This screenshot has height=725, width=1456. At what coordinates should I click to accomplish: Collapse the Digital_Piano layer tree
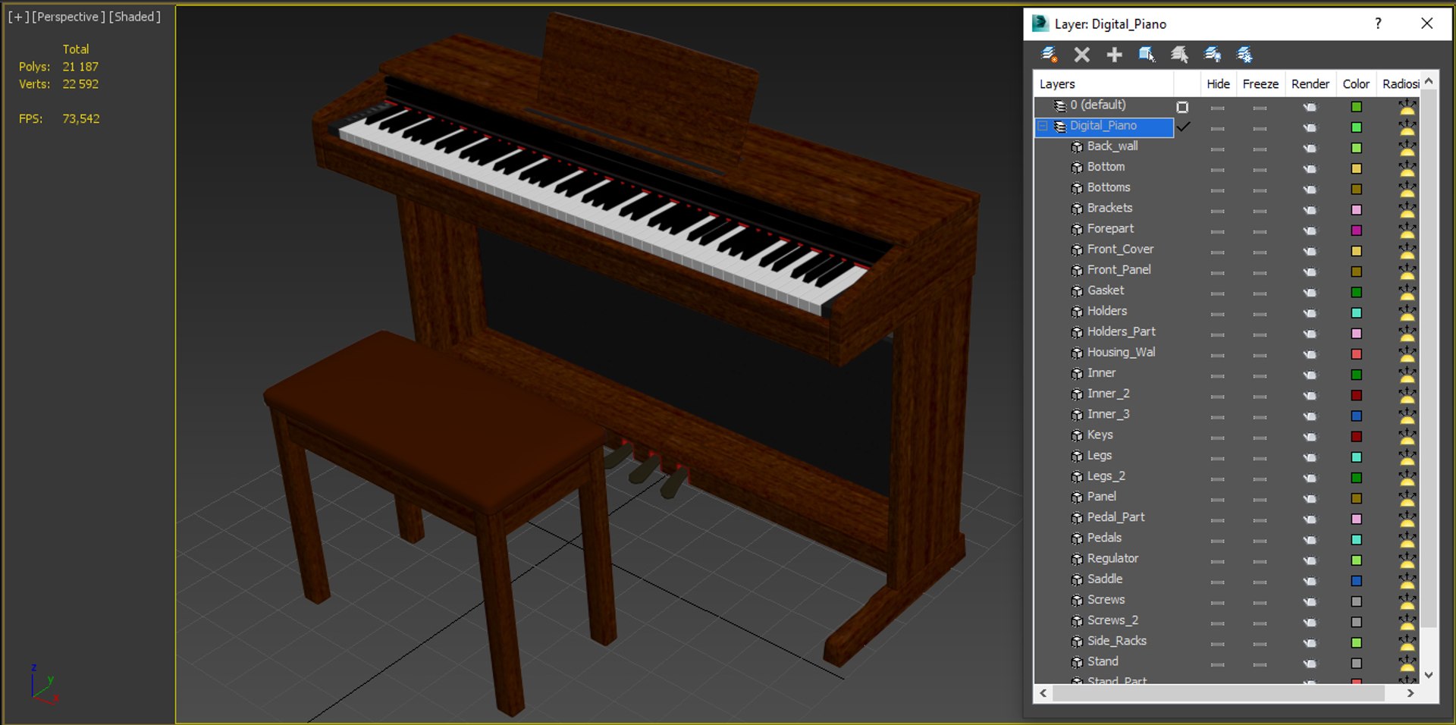pos(1043,126)
